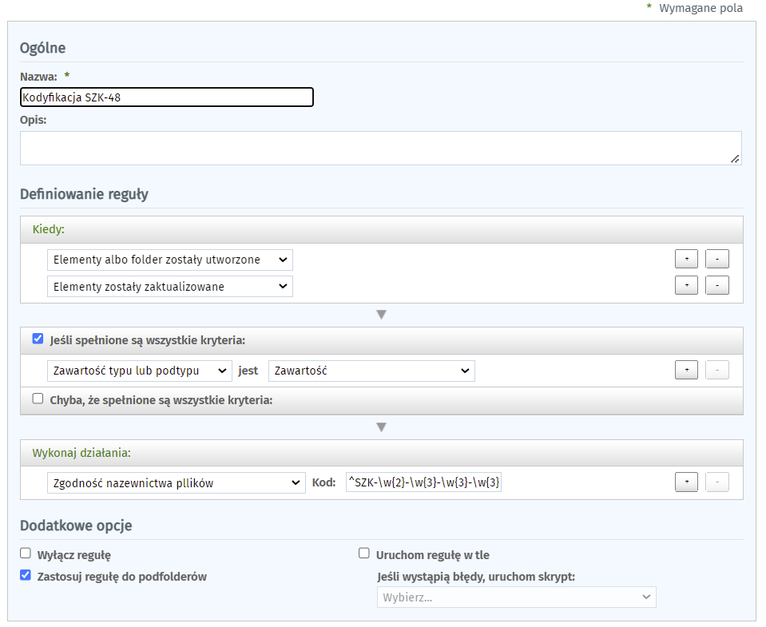Click the Nazwa field containing 'Kodyfikacja SZK-48'
The width and height of the screenshot is (766, 627).
[x=167, y=97]
